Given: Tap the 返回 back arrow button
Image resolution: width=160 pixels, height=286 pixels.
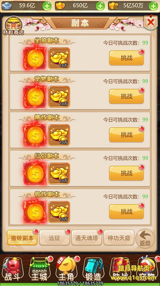Looking at the screenshot, I should click(145, 238).
